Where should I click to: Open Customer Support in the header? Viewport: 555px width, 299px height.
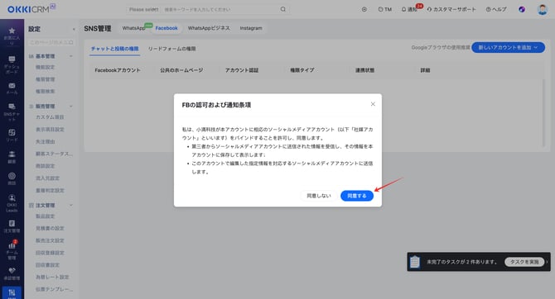[451, 10]
